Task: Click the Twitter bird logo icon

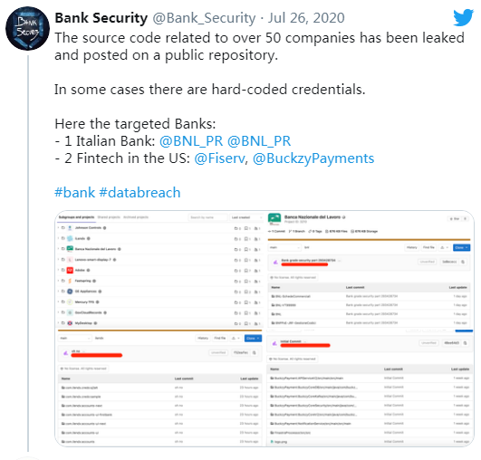Action: click(x=463, y=17)
